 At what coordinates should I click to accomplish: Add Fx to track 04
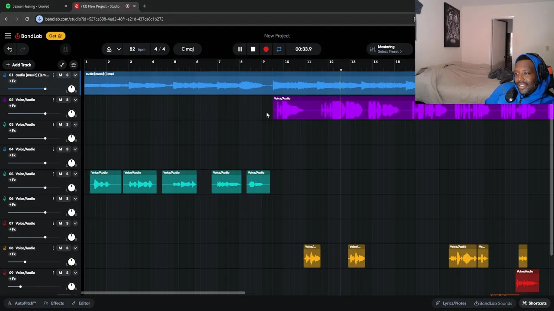(x=13, y=155)
